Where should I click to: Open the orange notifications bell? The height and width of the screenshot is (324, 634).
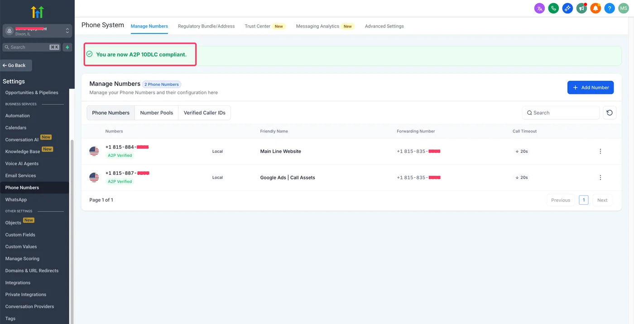point(596,8)
